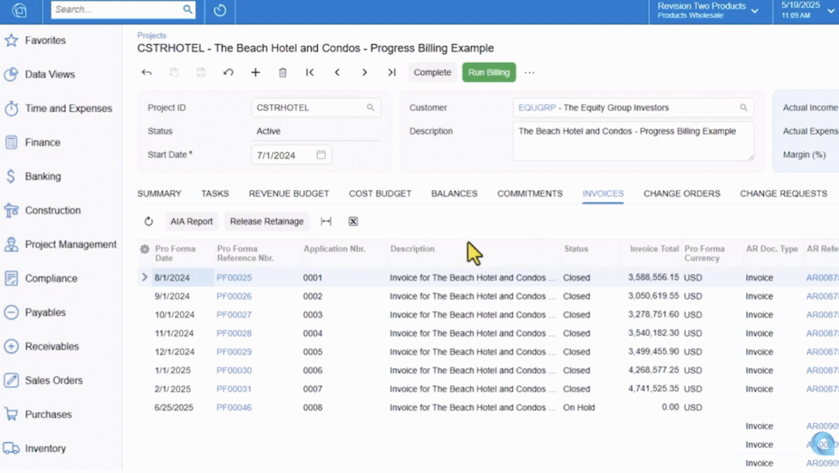Switch to the Balances tab
This screenshot has width=839, height=473.
454,193
